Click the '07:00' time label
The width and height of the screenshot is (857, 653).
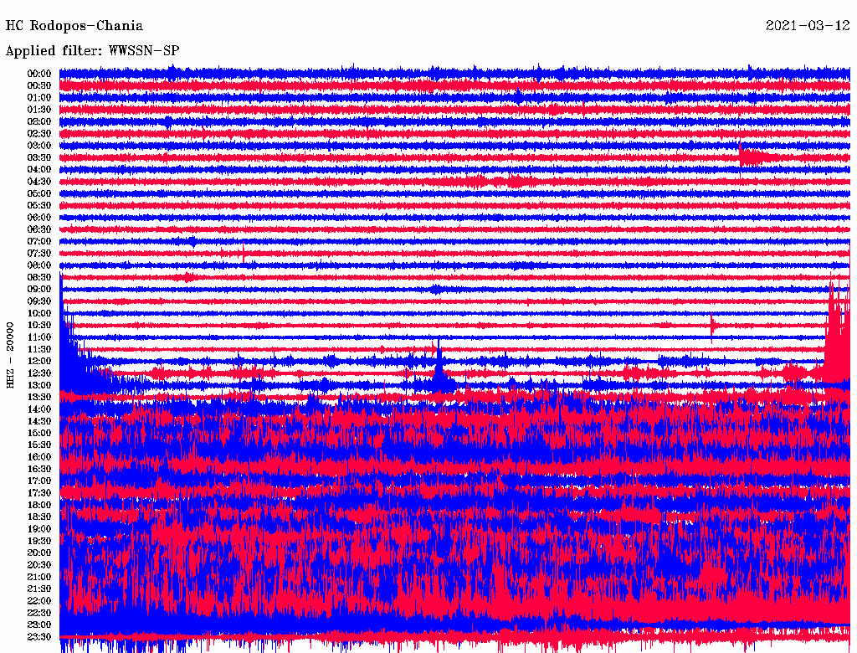(39, 241)
